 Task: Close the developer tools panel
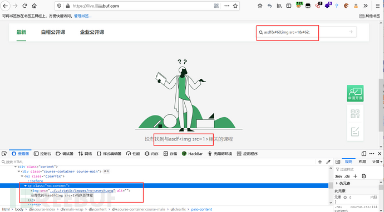(x=380, y=154)
